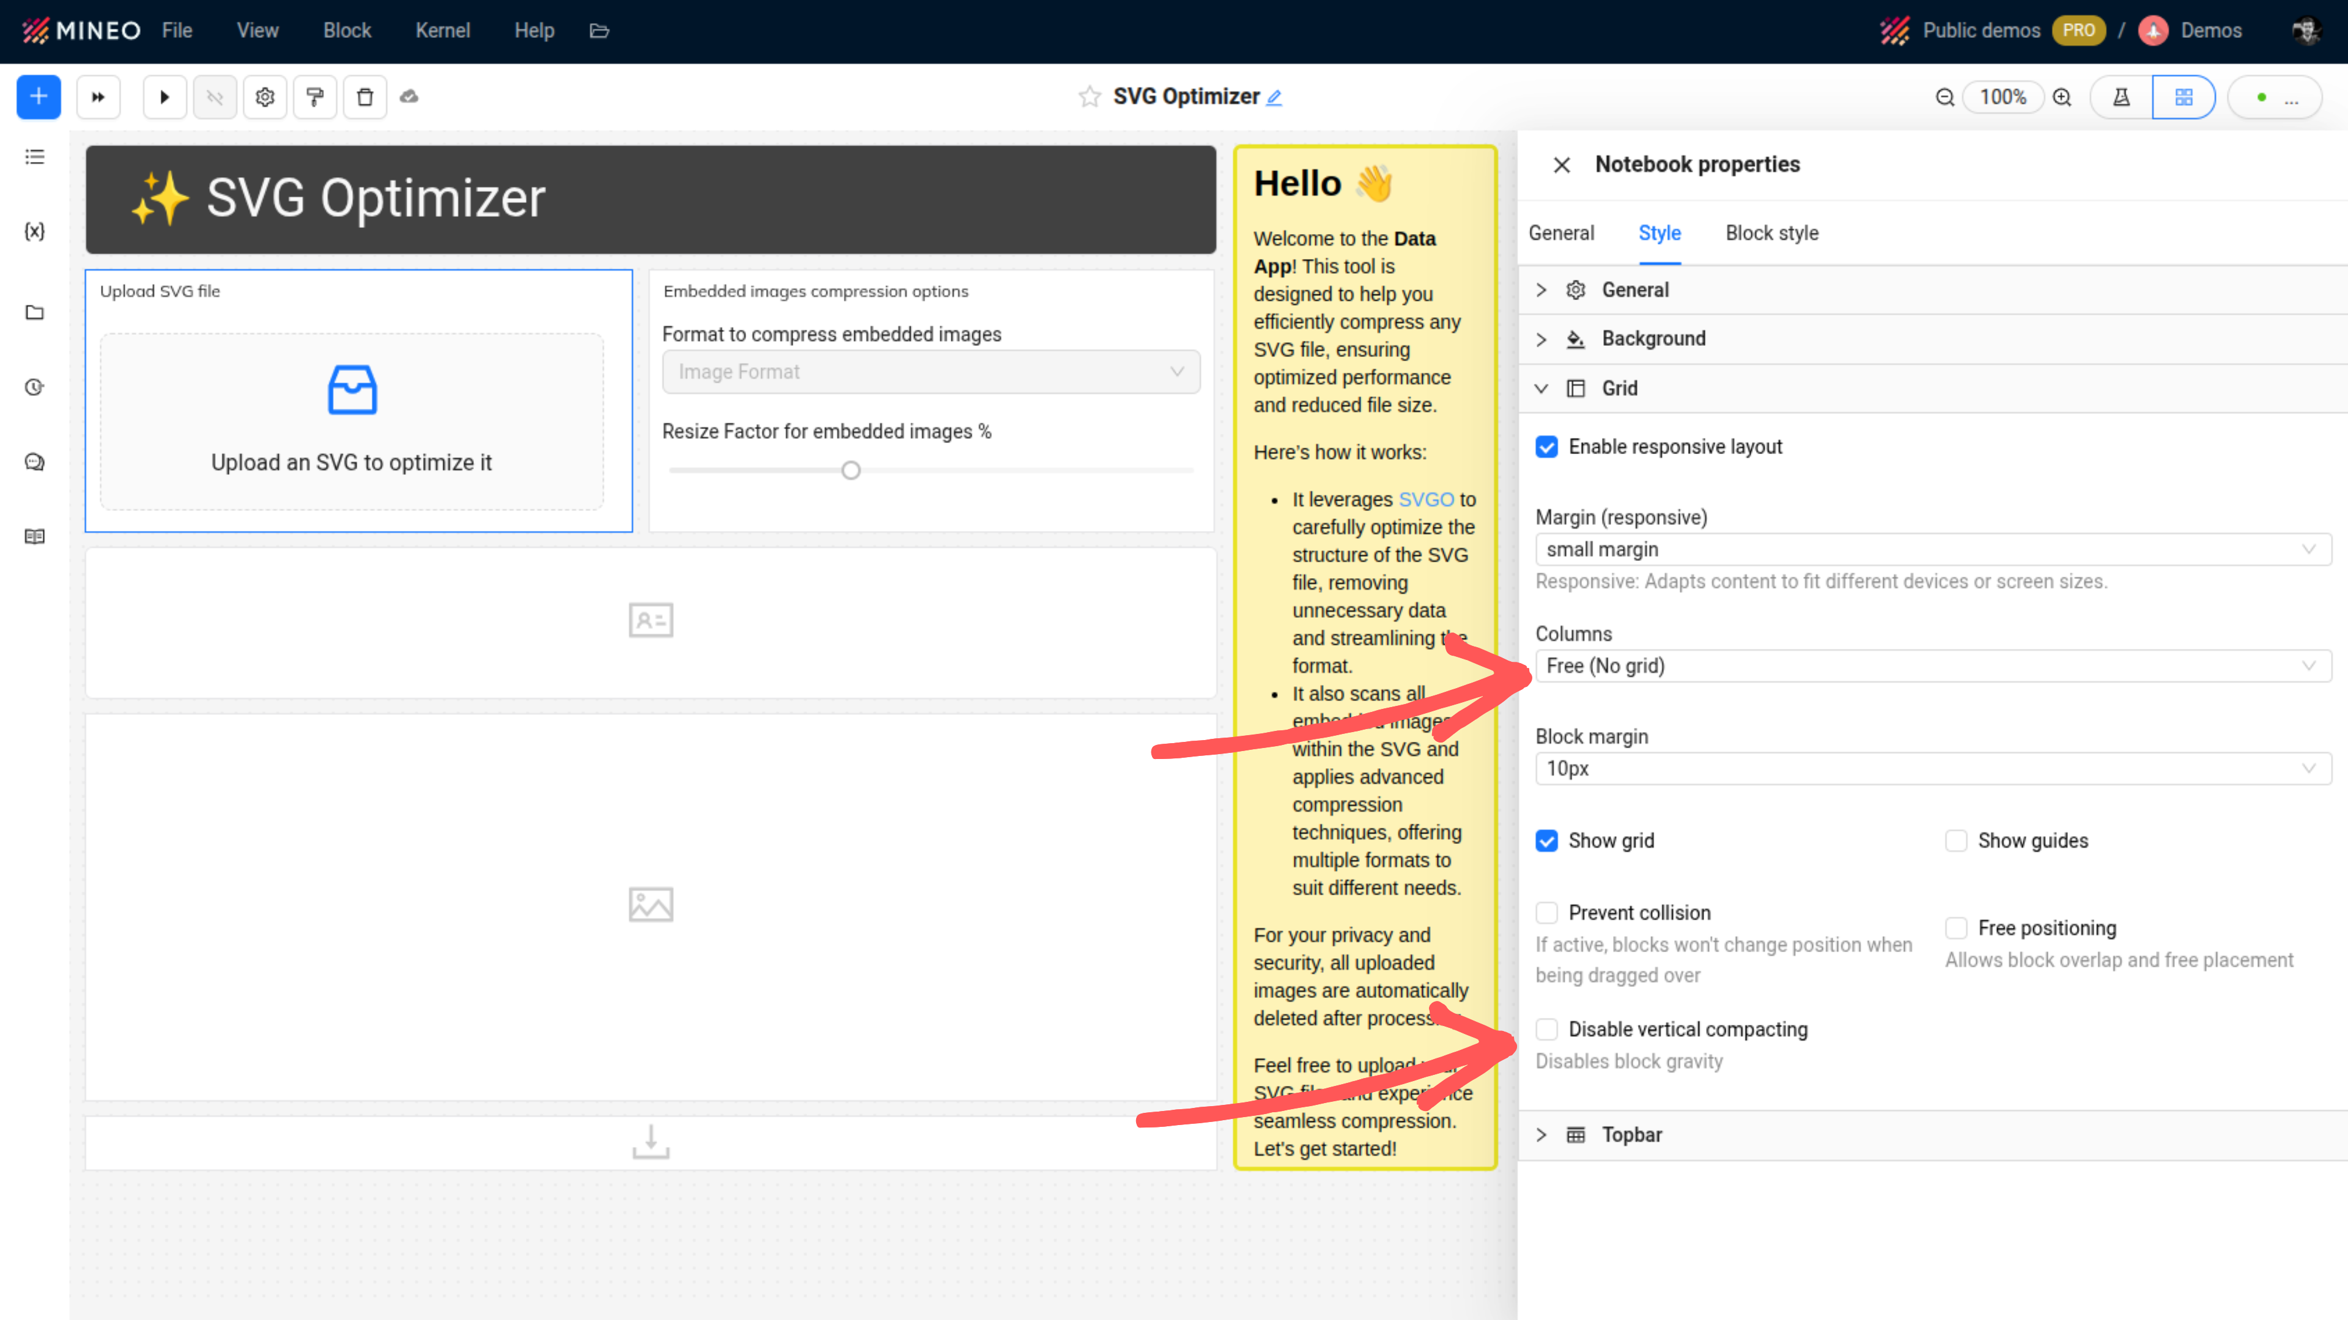Toggle the Show grid checkbox
This screenshot has height=1320, width=2348.
(1547, 841)
